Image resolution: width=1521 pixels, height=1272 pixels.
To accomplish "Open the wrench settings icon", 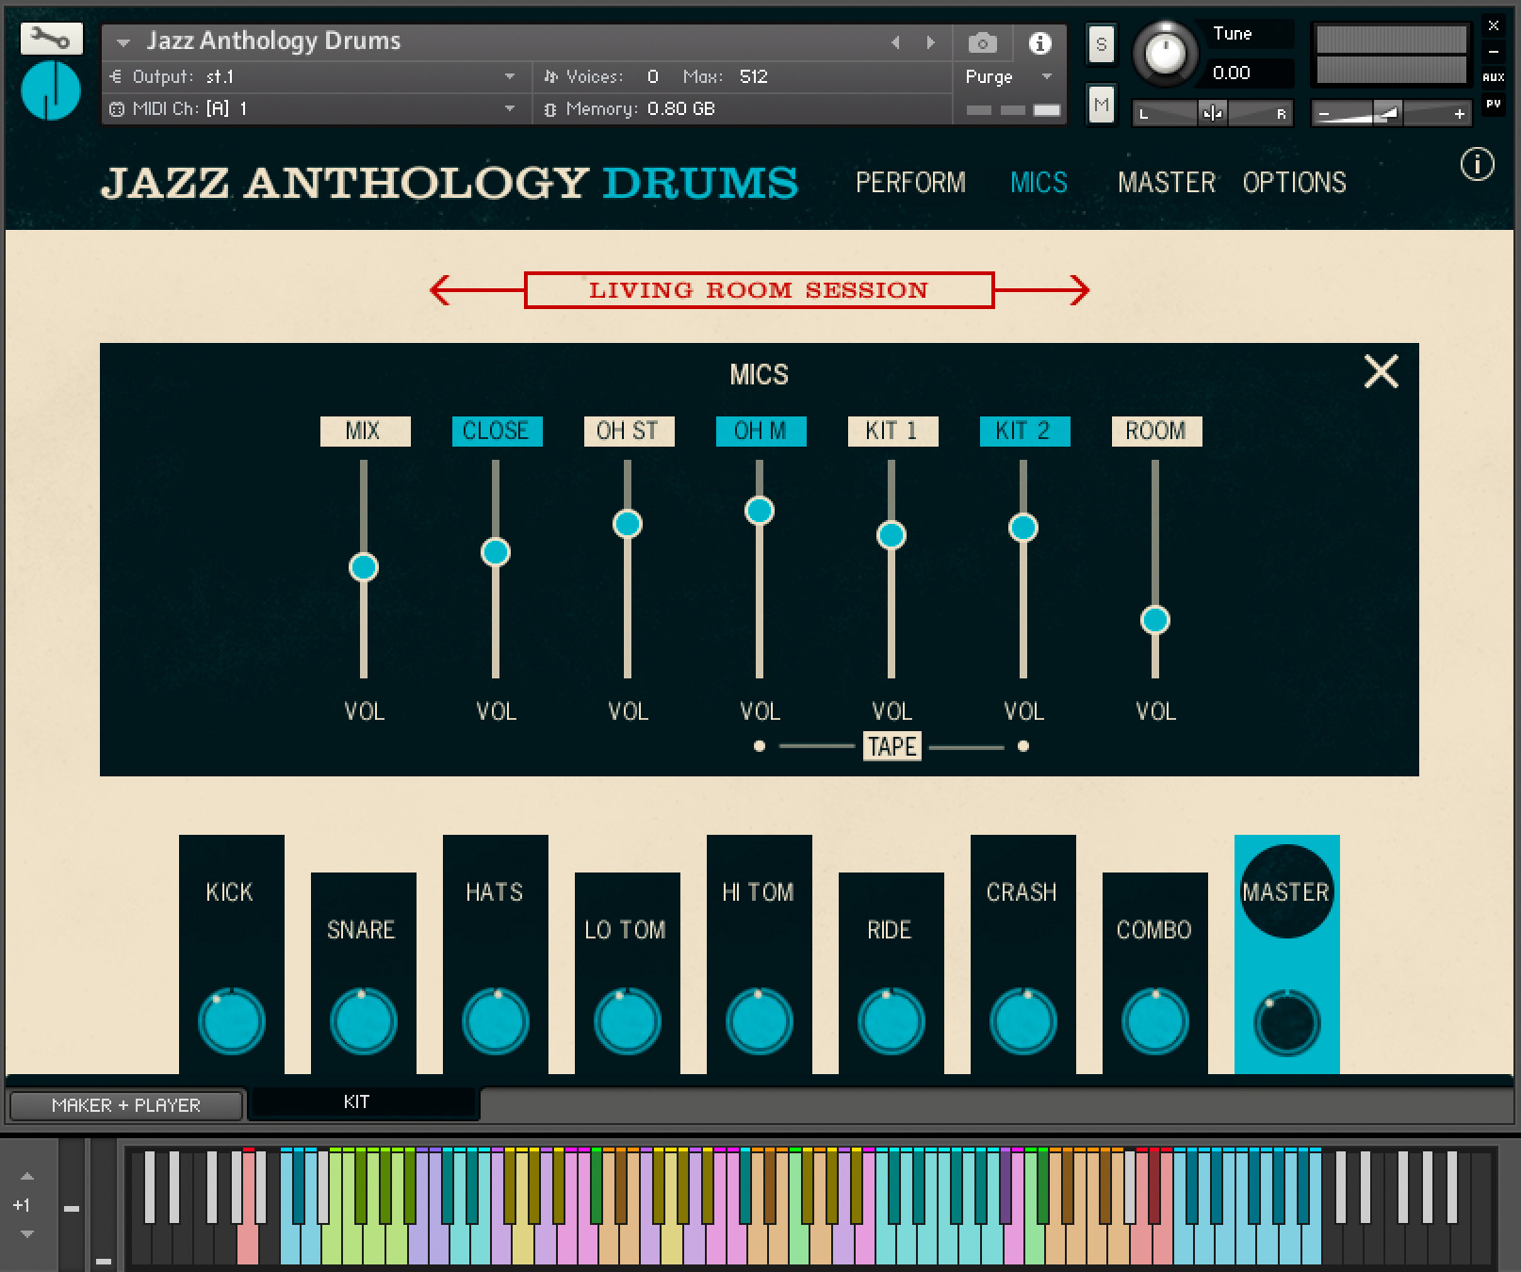I will pyautogui.click(x=51, y=39).
